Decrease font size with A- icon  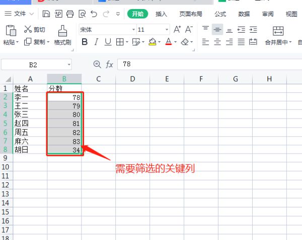(189, 30)
